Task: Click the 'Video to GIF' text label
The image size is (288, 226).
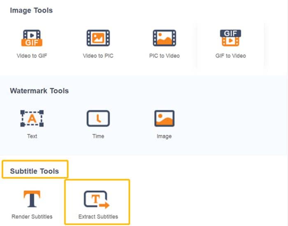Action: point(32,56)
